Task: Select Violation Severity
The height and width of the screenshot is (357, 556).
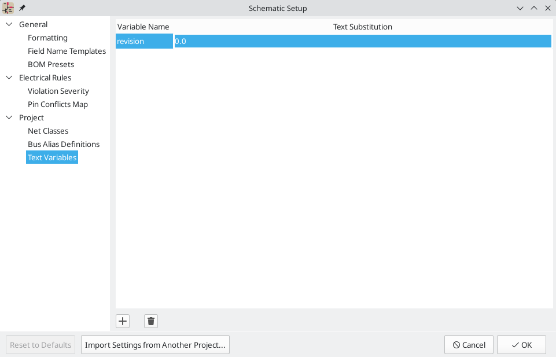Action: coord(58,91)
